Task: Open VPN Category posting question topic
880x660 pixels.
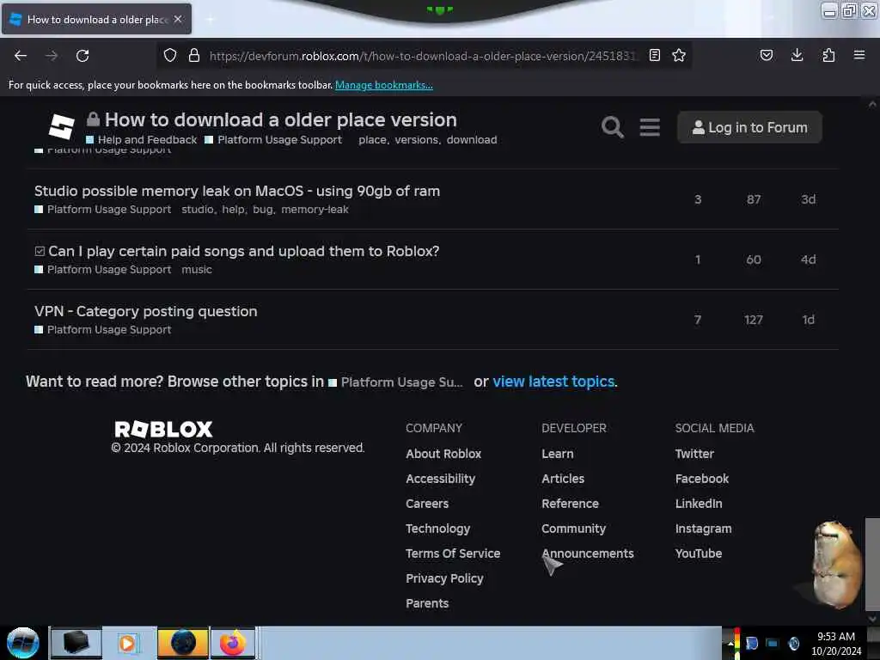Action: point(146,311)
